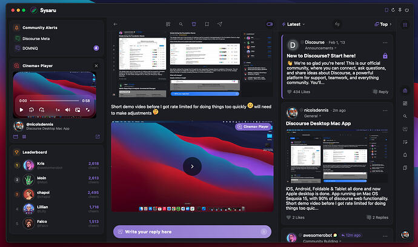
Task: Change playback speed 1x
Action: click(58, 110)
